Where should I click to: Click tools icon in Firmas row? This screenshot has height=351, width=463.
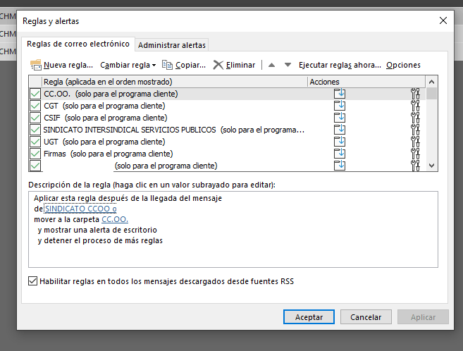(x=415, y=154)
